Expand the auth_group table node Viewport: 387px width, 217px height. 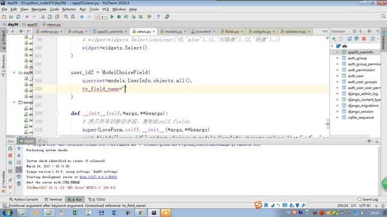337,58
